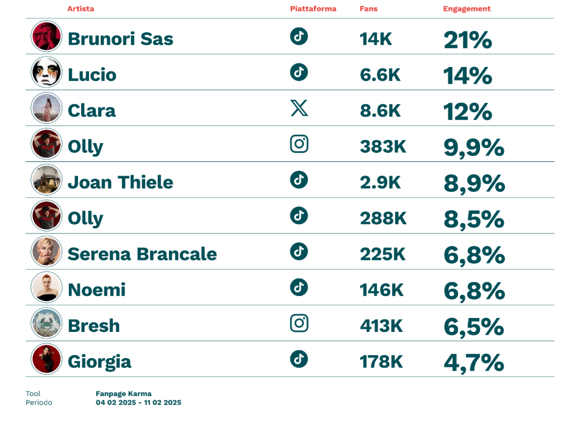Click the TikTok icon in Brunori Sas row
The image size is (580, 430).
tap(299, 36)
